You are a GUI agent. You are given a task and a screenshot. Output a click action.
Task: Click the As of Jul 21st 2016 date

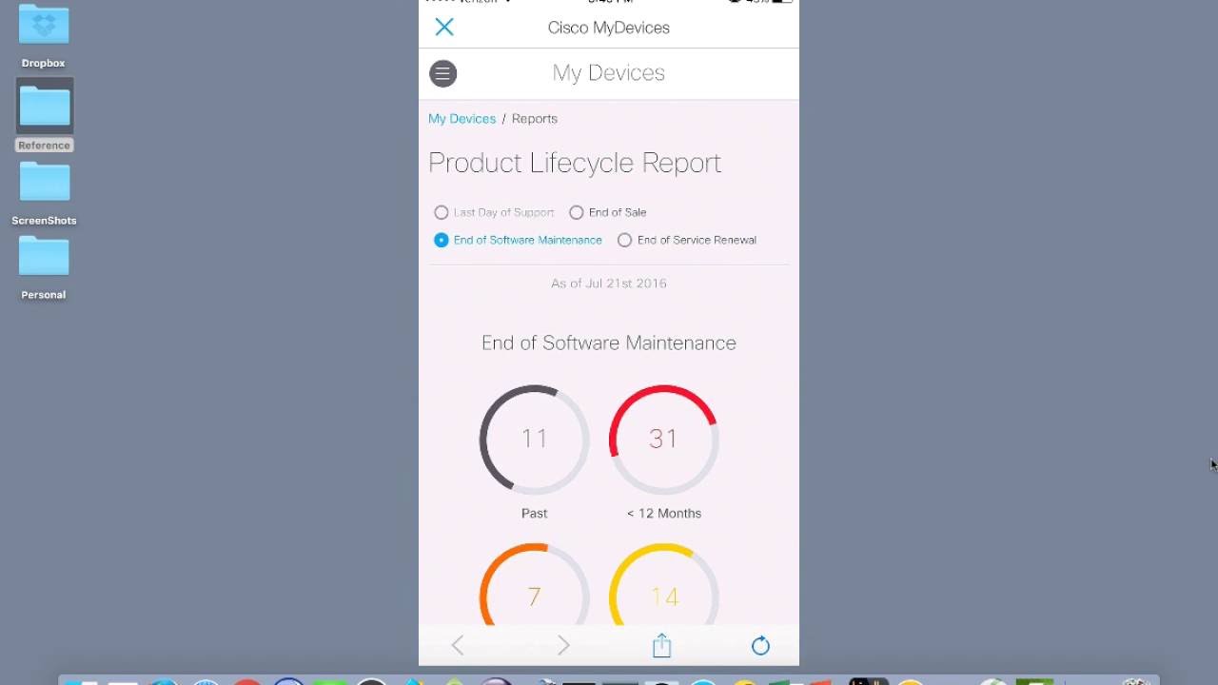coord(609,284)
